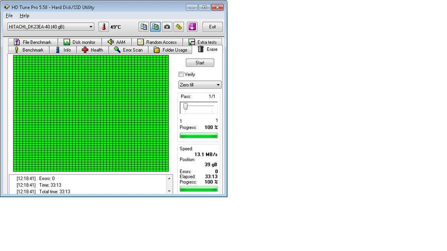
Task: Click the Start erase button
Action: pyautogui.click(x=200, y=62)
